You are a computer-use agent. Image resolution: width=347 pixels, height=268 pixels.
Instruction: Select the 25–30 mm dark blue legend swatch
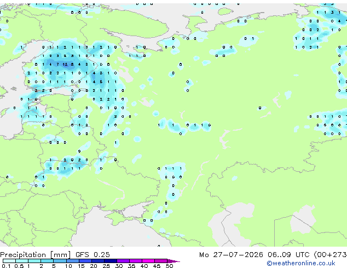pos(111,261)
